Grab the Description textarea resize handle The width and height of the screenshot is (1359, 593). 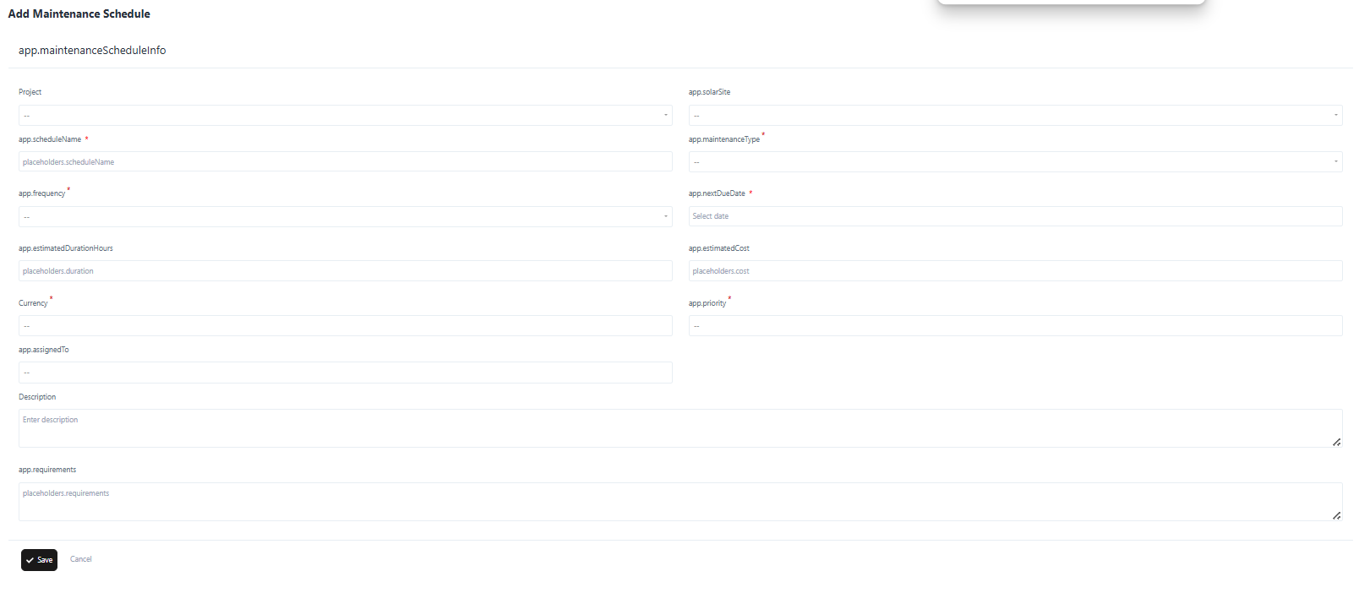click(x=1336, y=442)
